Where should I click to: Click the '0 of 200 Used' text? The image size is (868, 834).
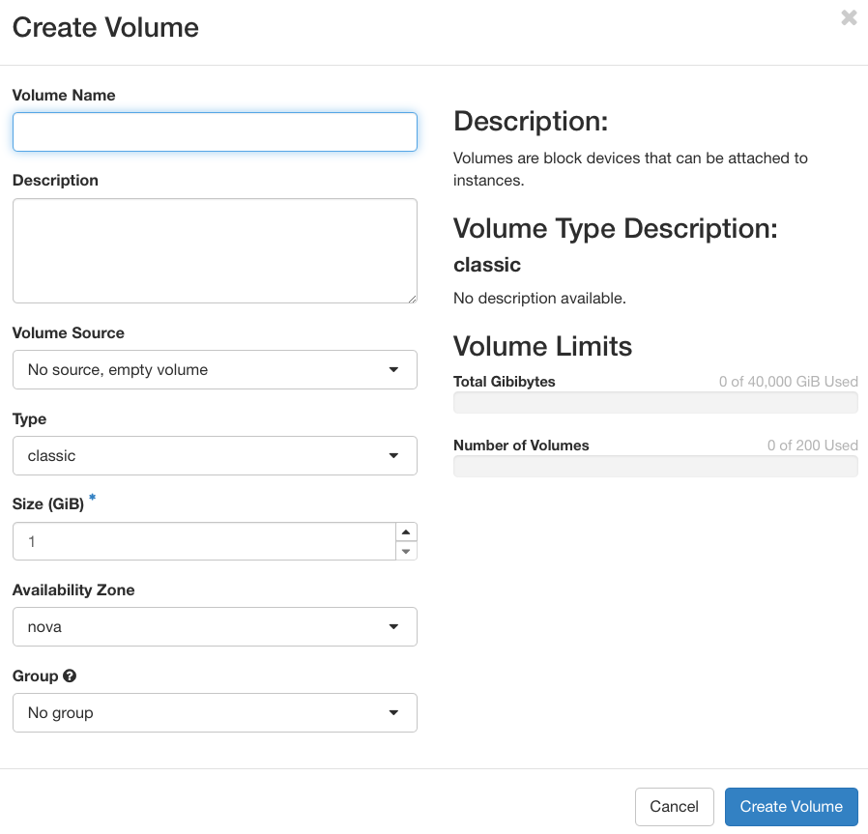coord(813,445)
